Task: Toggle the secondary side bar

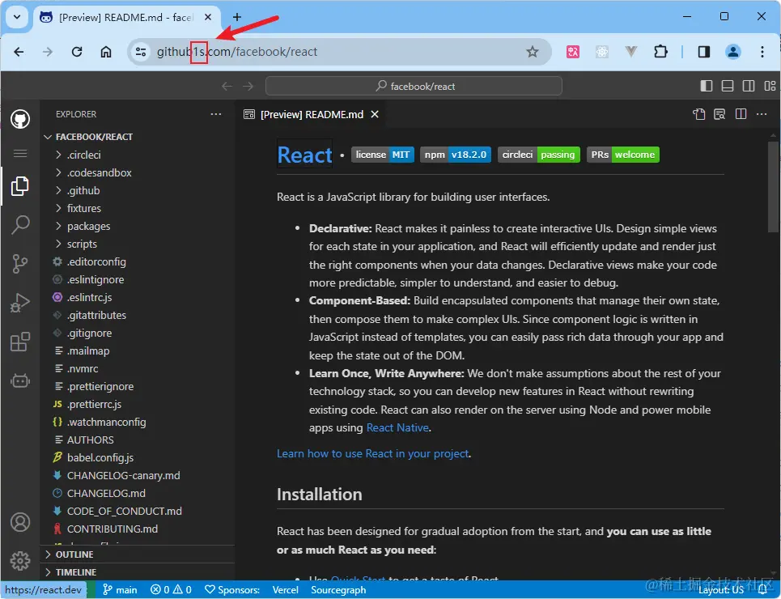Action: coord(749,86)
